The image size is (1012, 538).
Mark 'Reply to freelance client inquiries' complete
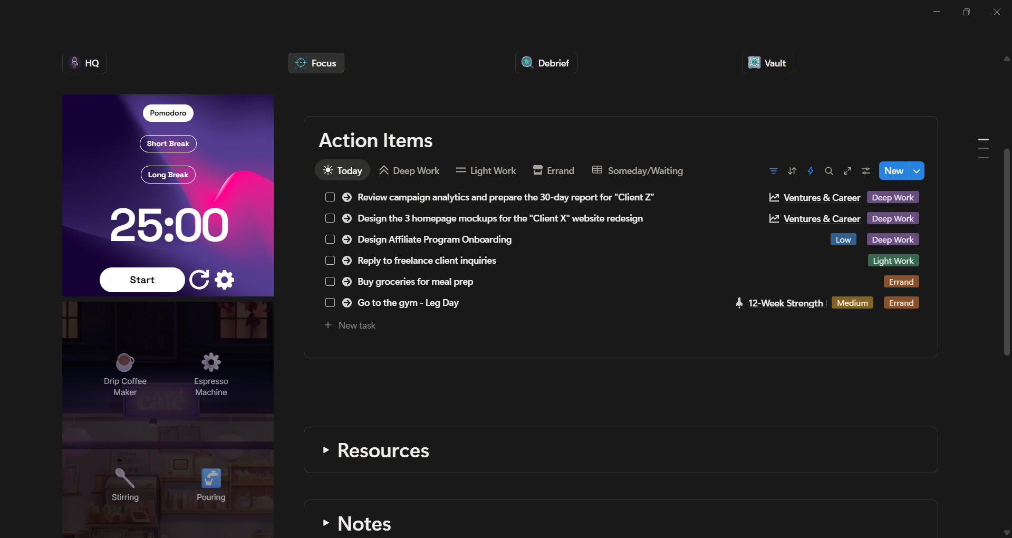pyautogui.click(x=330, y=260)
